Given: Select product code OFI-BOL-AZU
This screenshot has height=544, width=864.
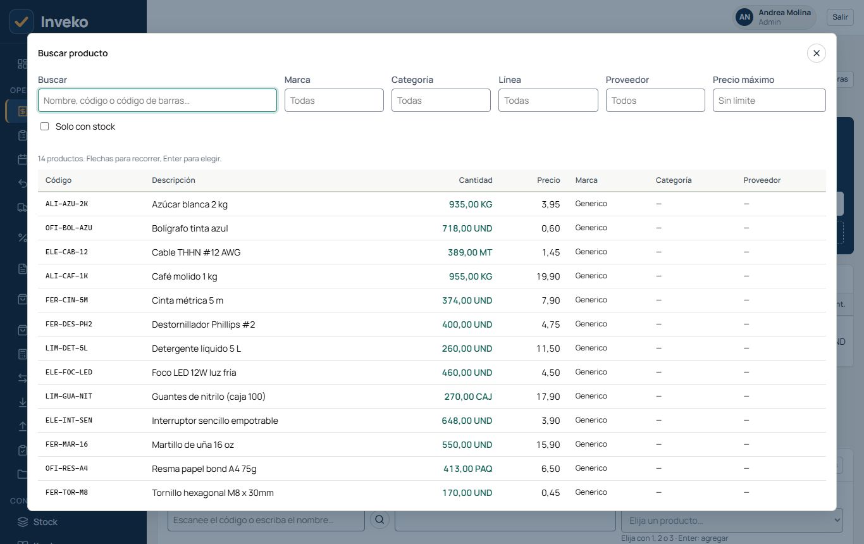Looking at the screenshot, I should 69,228.
